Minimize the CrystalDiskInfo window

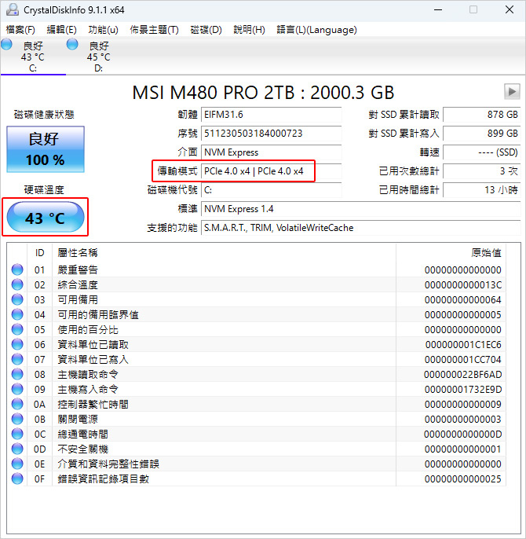[x=438, y=9]
